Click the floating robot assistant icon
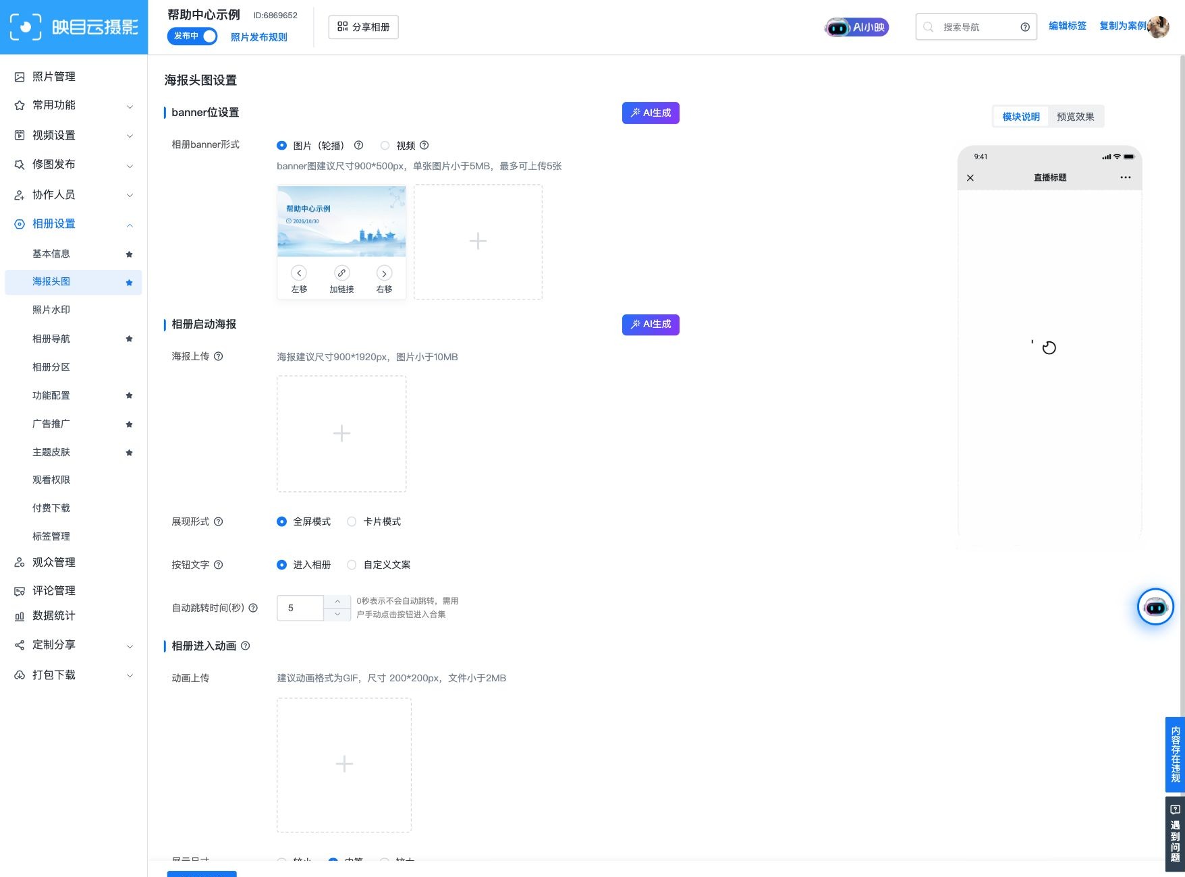The width and height of the screenshot is (1185, 877). click(1155, 607)
